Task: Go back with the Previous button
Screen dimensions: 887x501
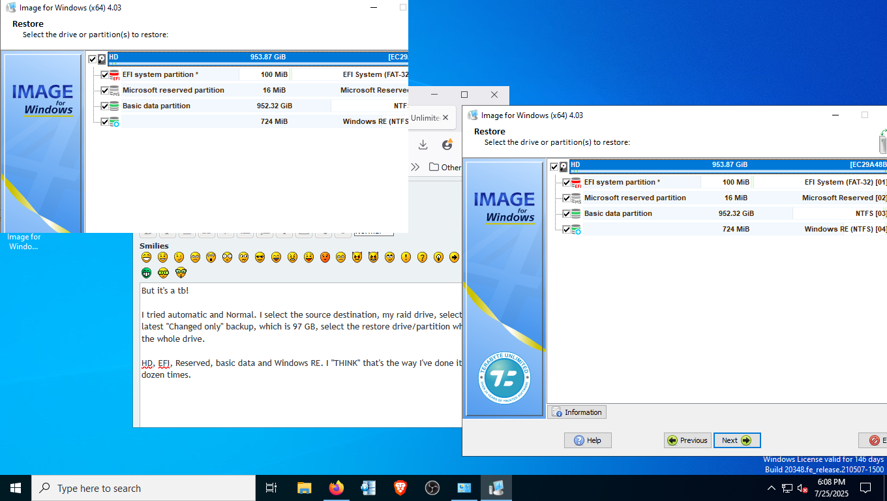Action: pyautogui.click(x=687, y=440)
